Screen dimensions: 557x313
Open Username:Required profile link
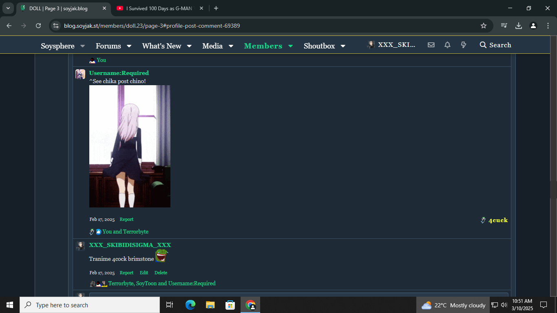(119, 73)
